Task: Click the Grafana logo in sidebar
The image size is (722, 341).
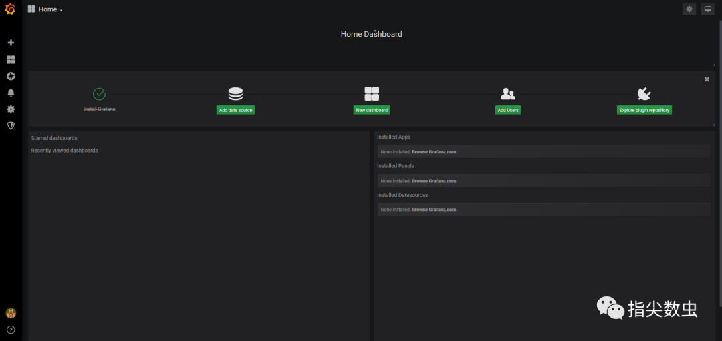Action: point(10,9)
